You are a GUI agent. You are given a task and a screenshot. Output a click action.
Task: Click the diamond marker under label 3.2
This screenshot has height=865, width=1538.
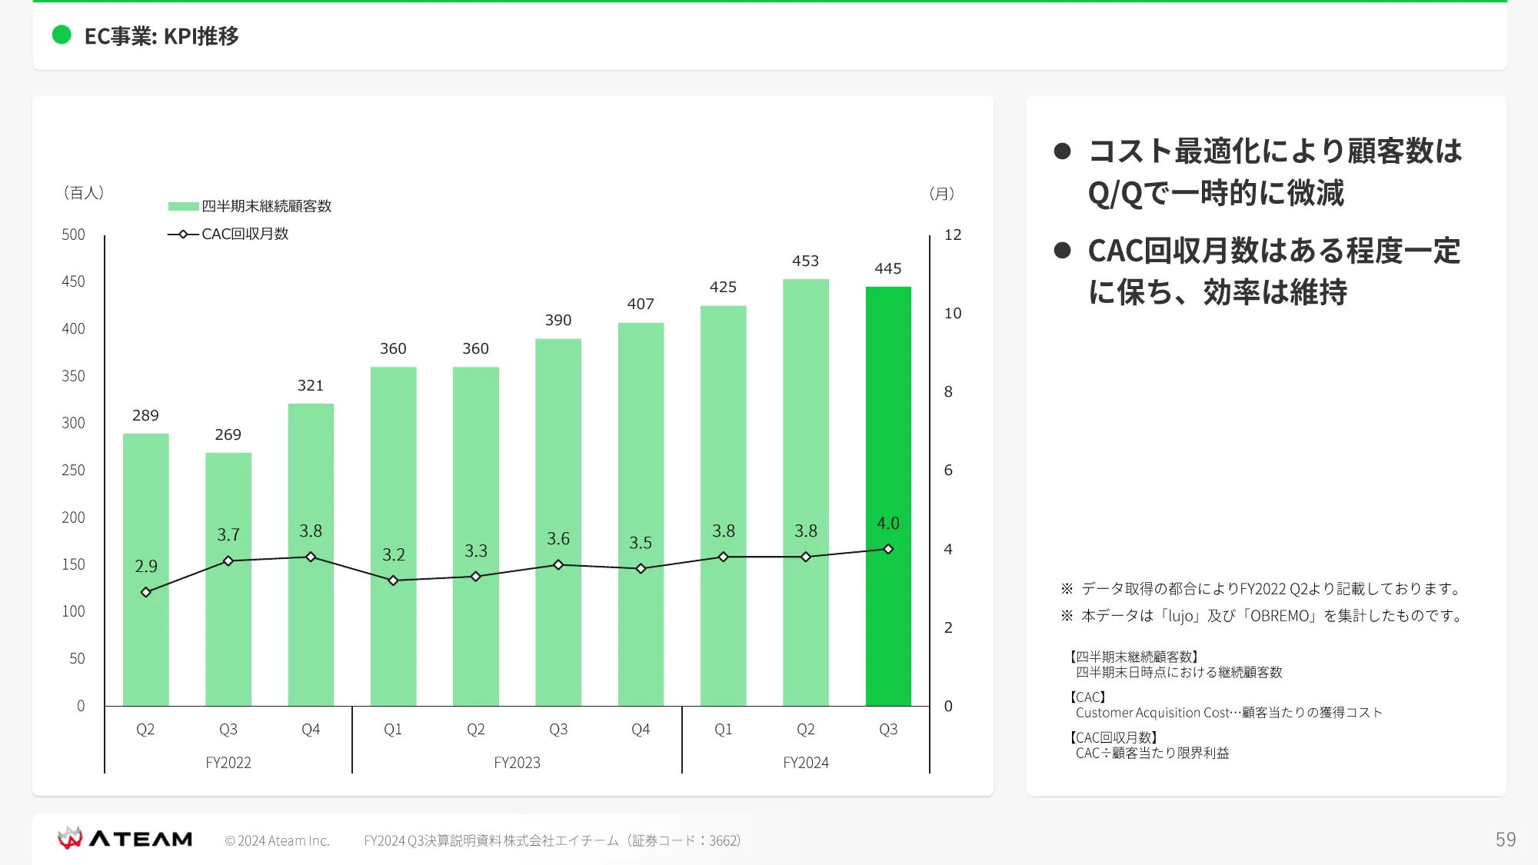pyautogui.click(x=394, y=581)
